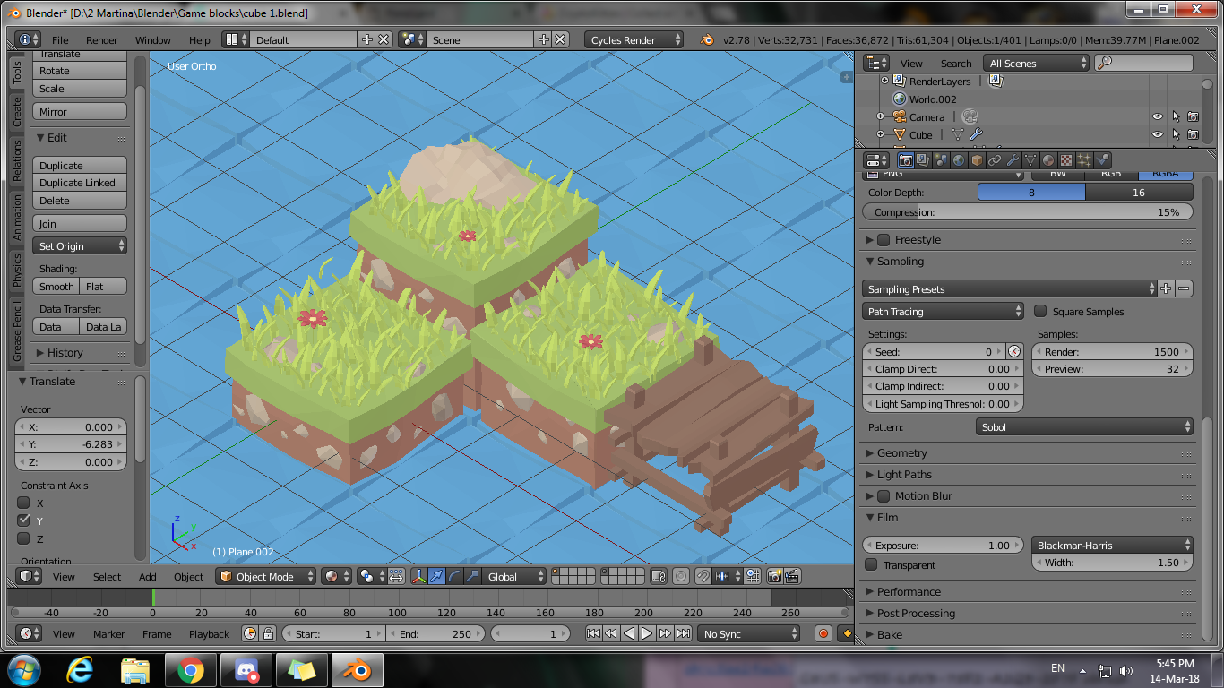Open the Window menu
The image size is (1224, 688).
(153, 40)
